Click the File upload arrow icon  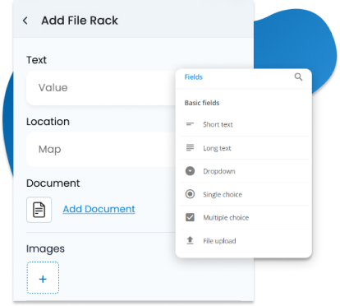(190, 240)
